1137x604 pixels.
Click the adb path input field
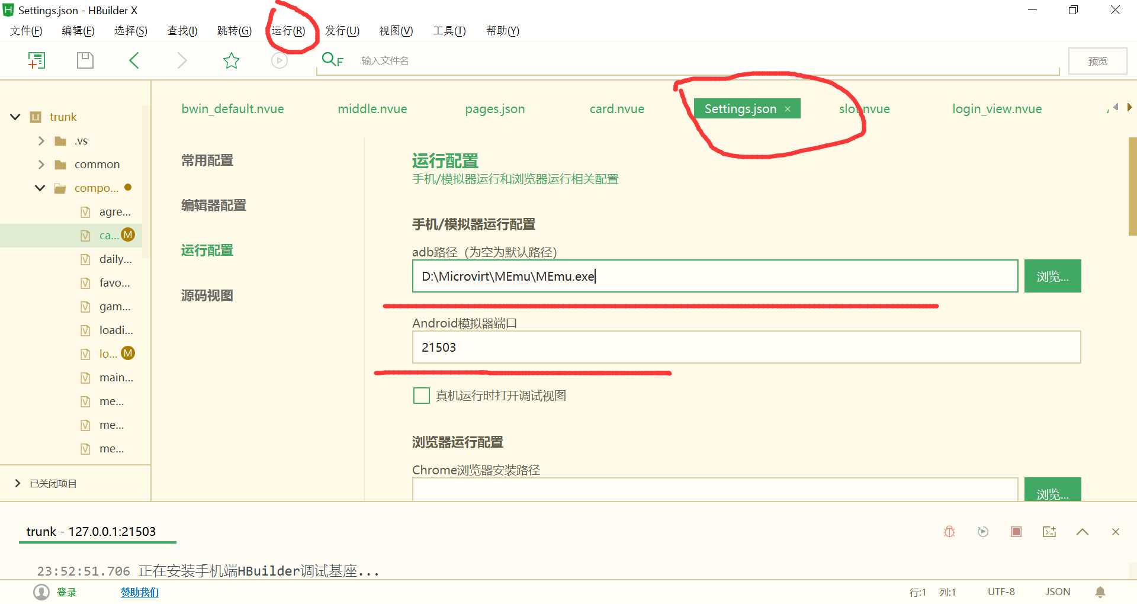click(715, 276)
